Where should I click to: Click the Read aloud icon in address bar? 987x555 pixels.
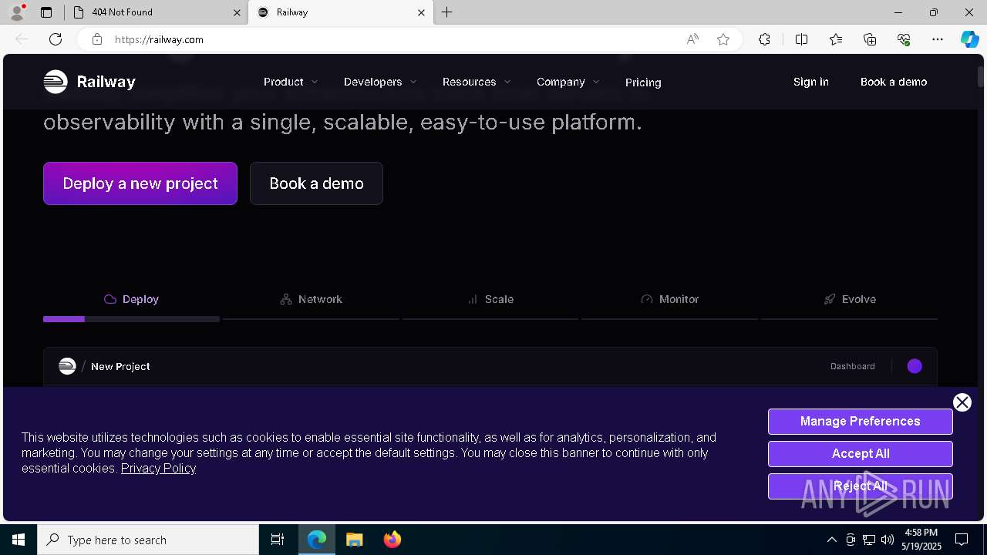pos(692,39)
